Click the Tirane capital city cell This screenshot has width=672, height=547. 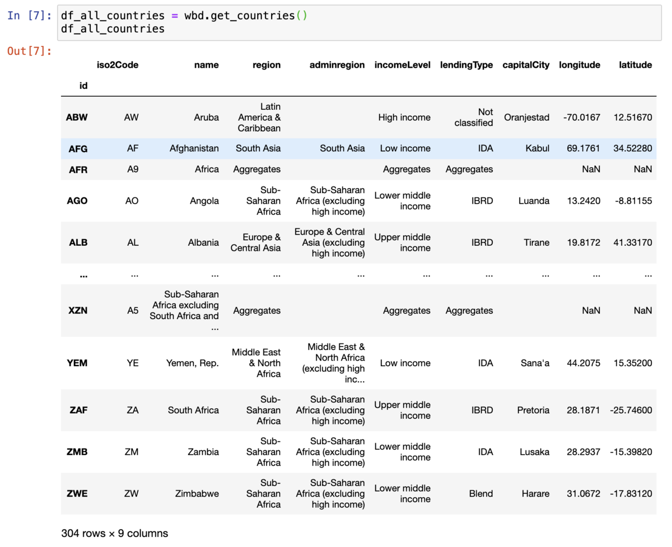pyautogui.click(x=536, y=242)
